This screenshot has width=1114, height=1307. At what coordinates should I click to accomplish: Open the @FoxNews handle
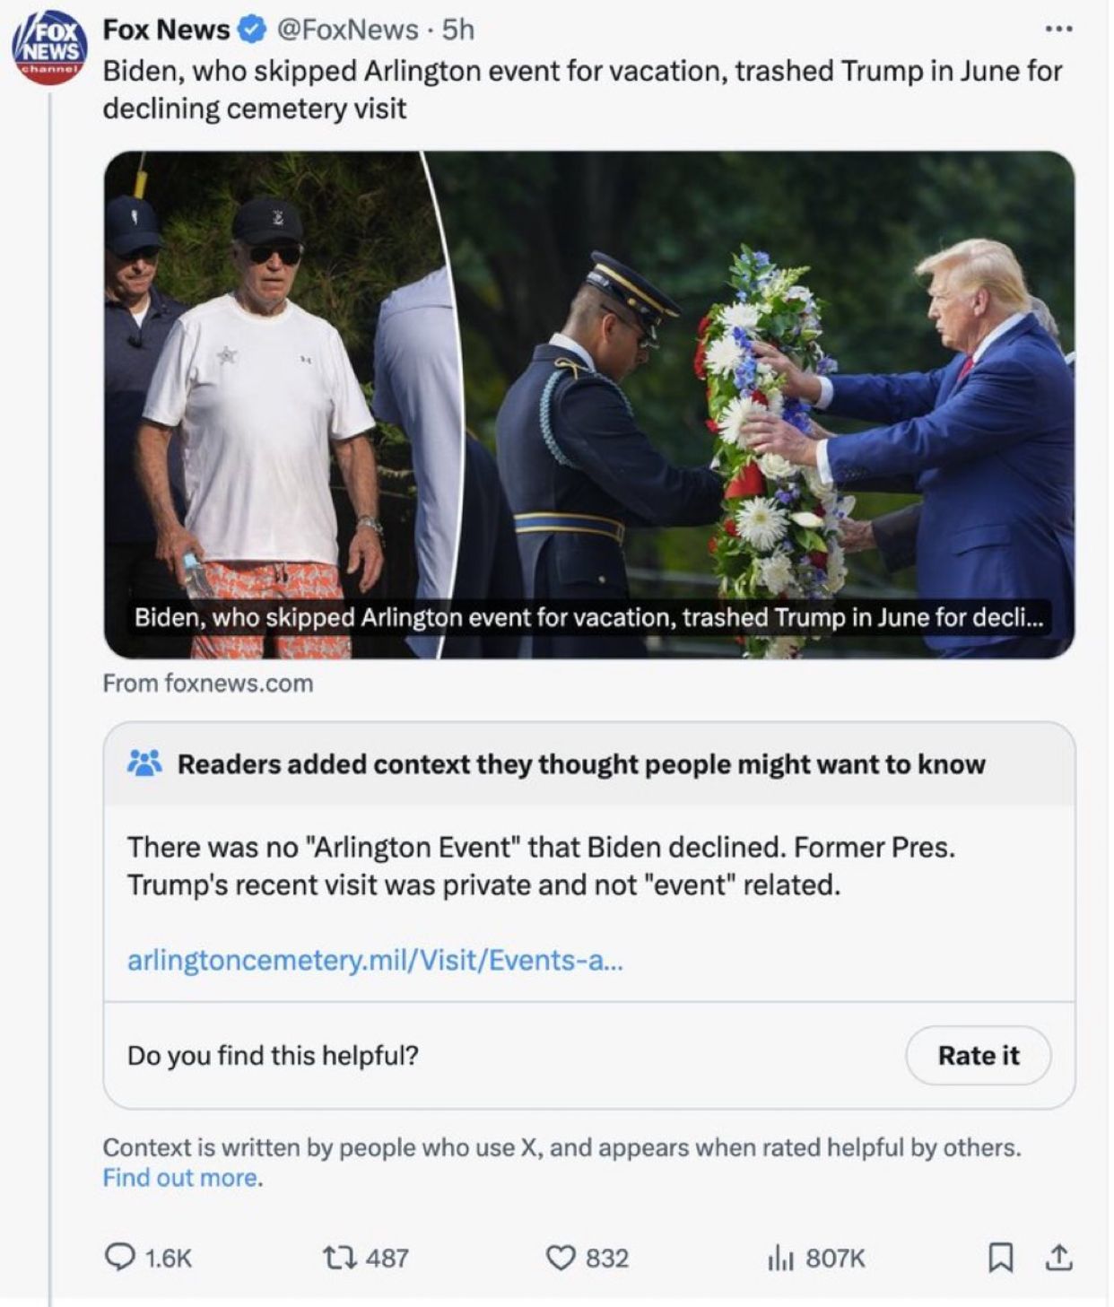[x=347, y=30]
